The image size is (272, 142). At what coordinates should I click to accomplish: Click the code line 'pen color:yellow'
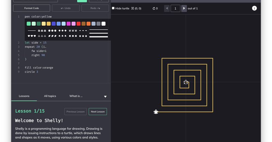point(38,17)
